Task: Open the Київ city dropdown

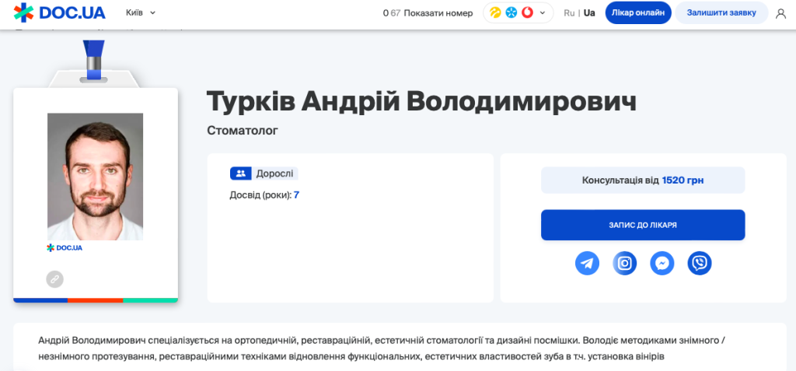Action: [141, 13]
